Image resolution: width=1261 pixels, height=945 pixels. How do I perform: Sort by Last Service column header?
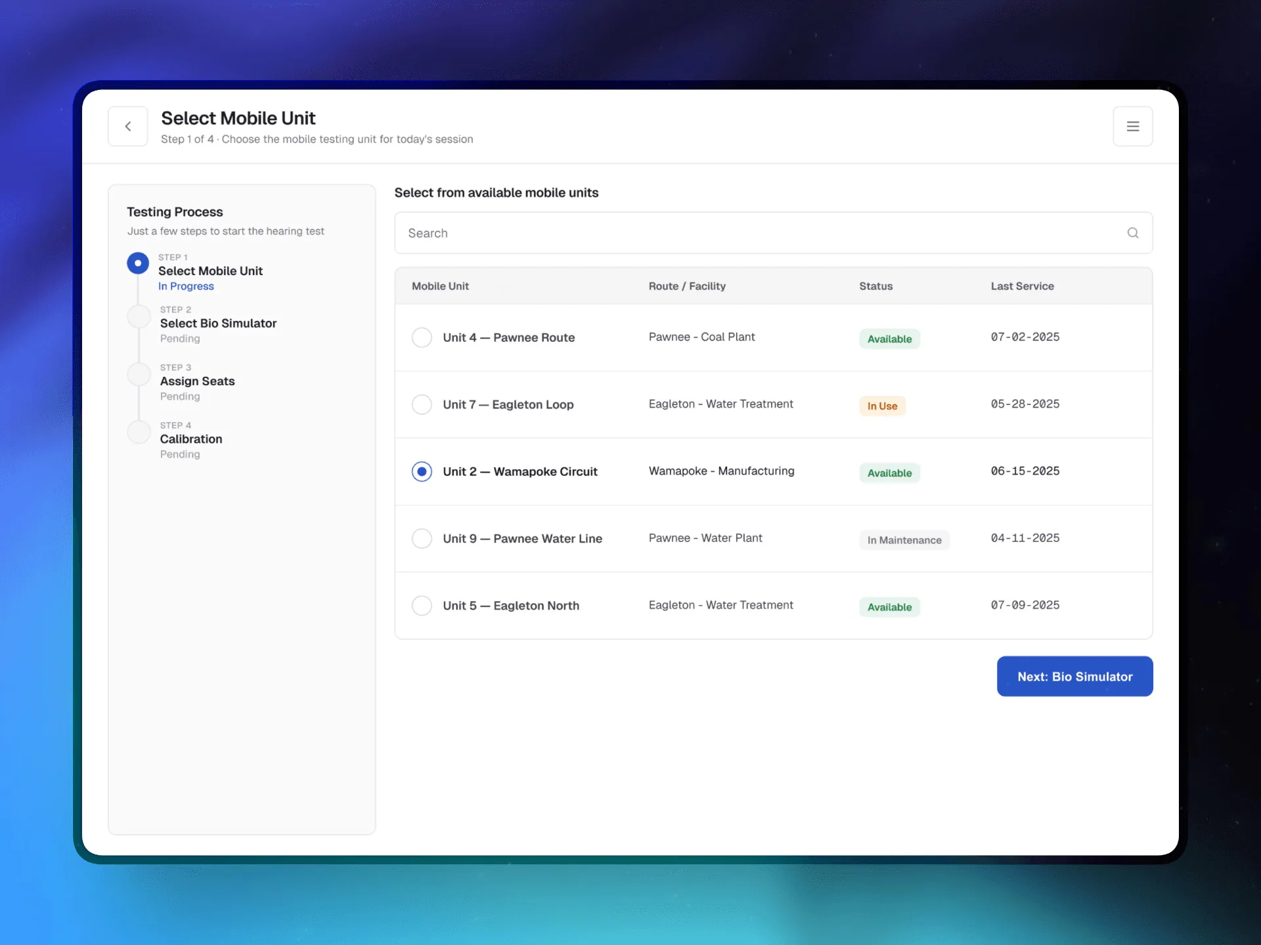pyautogui.click(x=1022, y=286)
